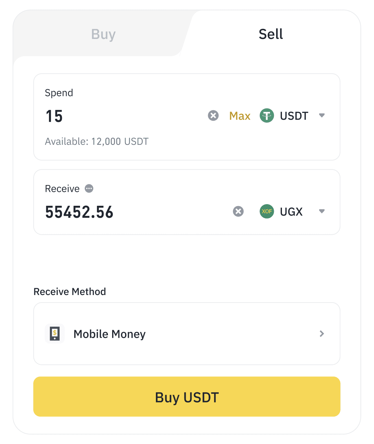The height and width of the screenshot is (444, 374).
Task: Tap the Max link
Action: (240, 116)
